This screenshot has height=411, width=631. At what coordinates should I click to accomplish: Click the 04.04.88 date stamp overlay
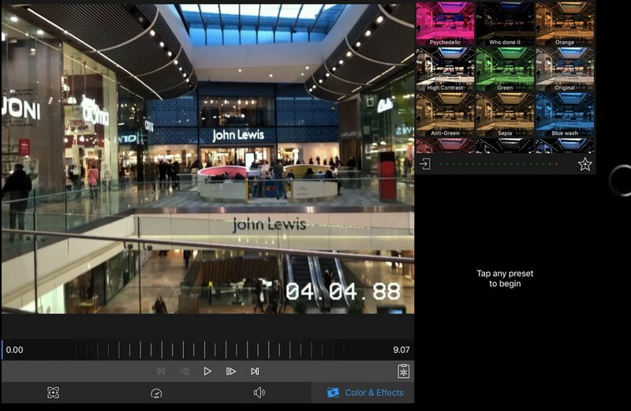pos(343,291)
